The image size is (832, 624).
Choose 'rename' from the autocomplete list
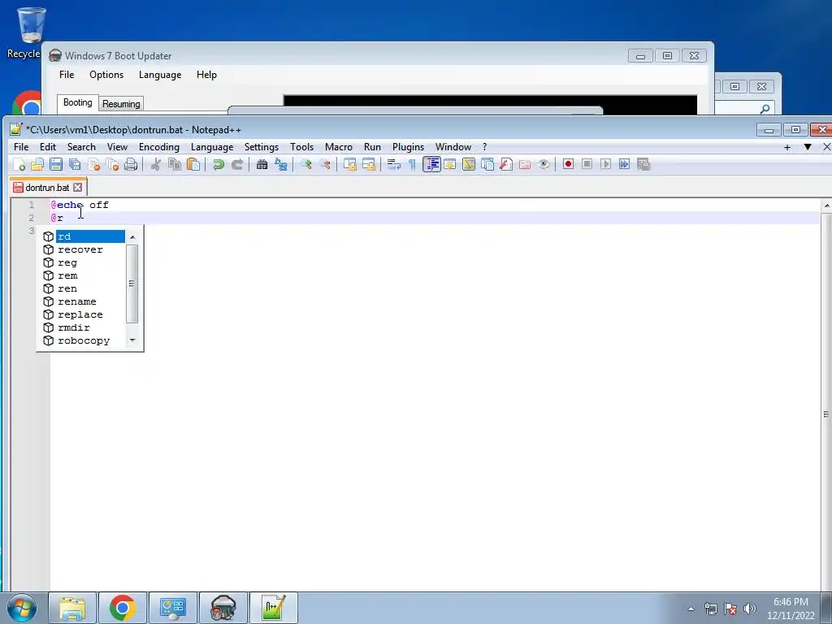pyautogui.click(x=84, y=301)
